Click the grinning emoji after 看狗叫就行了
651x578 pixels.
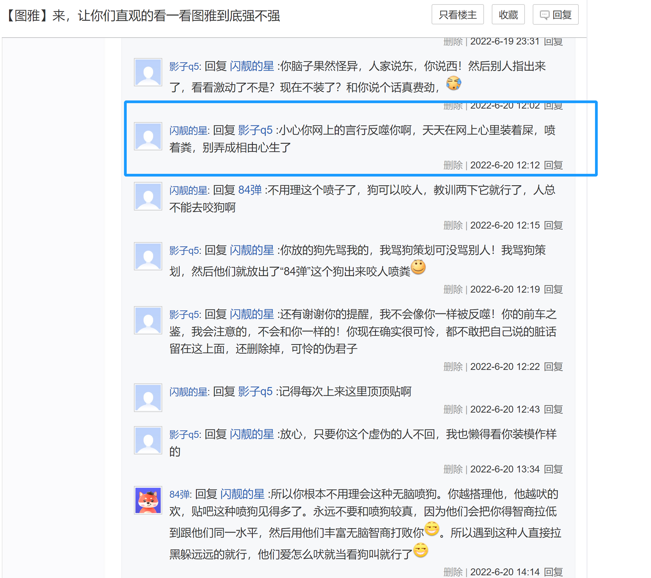[x=420, y=550]
